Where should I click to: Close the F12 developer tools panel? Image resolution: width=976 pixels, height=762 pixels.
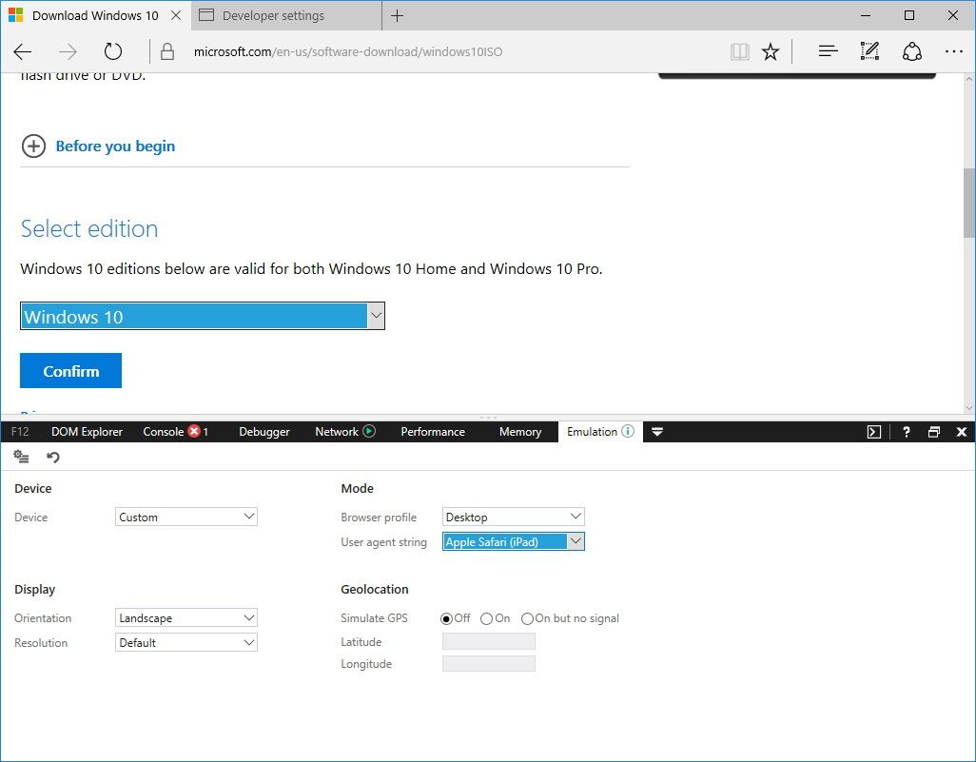point(961,432)
